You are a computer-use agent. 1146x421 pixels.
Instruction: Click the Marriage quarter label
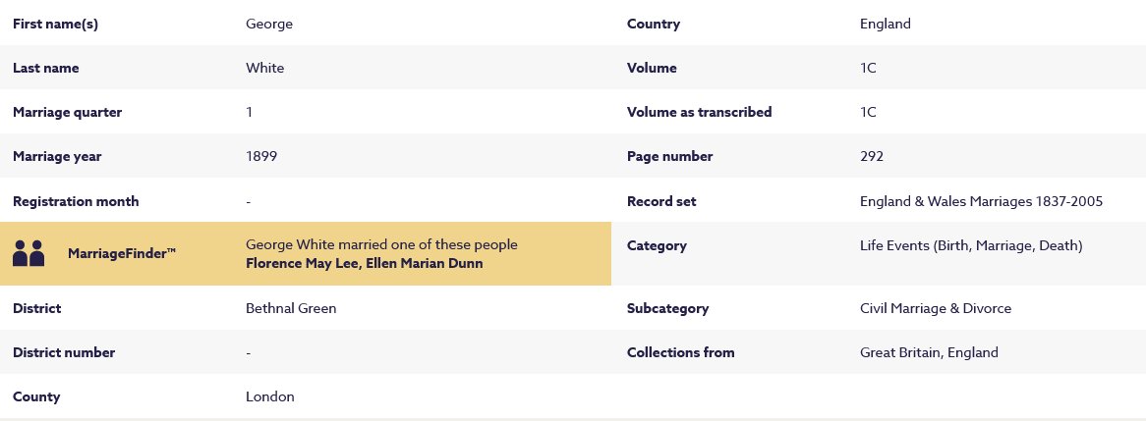point(68,112)
